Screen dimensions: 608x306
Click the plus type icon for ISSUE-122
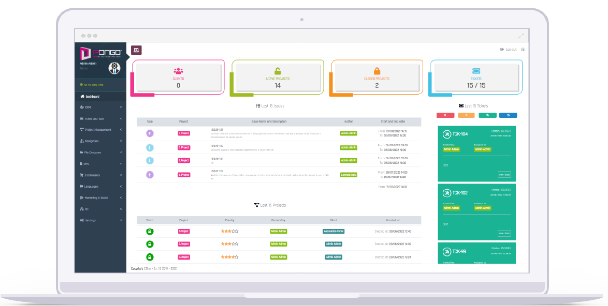pyautogui.click(x=150, y=133)
